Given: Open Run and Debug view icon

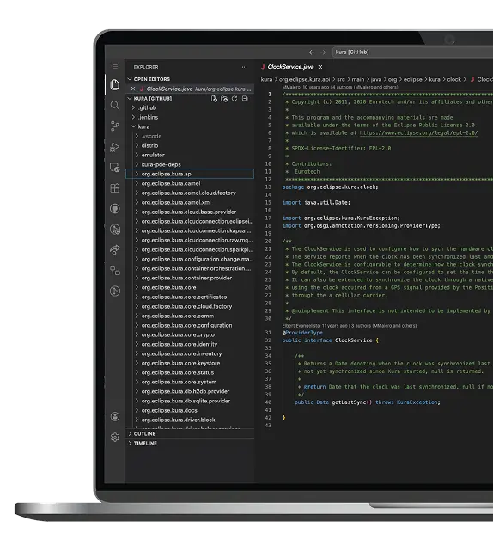Looking at the screenshot, I should [x=114, y=147].
